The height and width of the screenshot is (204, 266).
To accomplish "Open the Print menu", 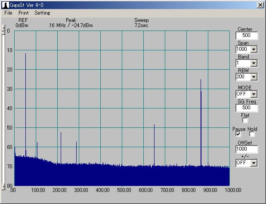I will click(23, 13).
